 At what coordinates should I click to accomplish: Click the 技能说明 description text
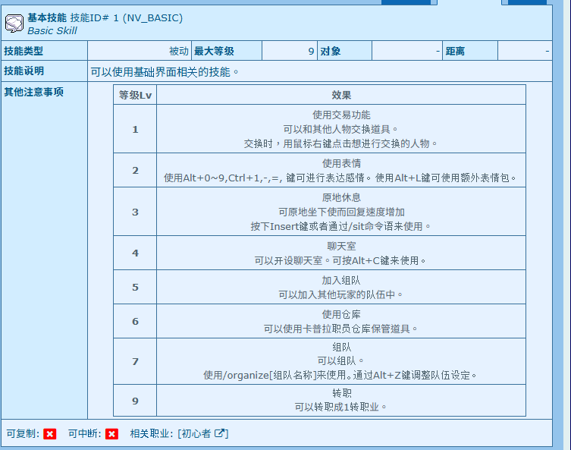pos(165,72)
